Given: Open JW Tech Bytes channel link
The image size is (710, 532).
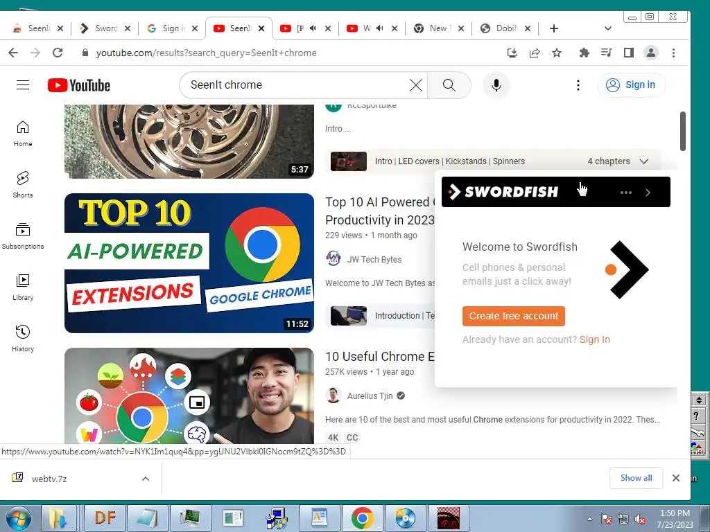Looking at the screenshot, I should click(374, 259).
